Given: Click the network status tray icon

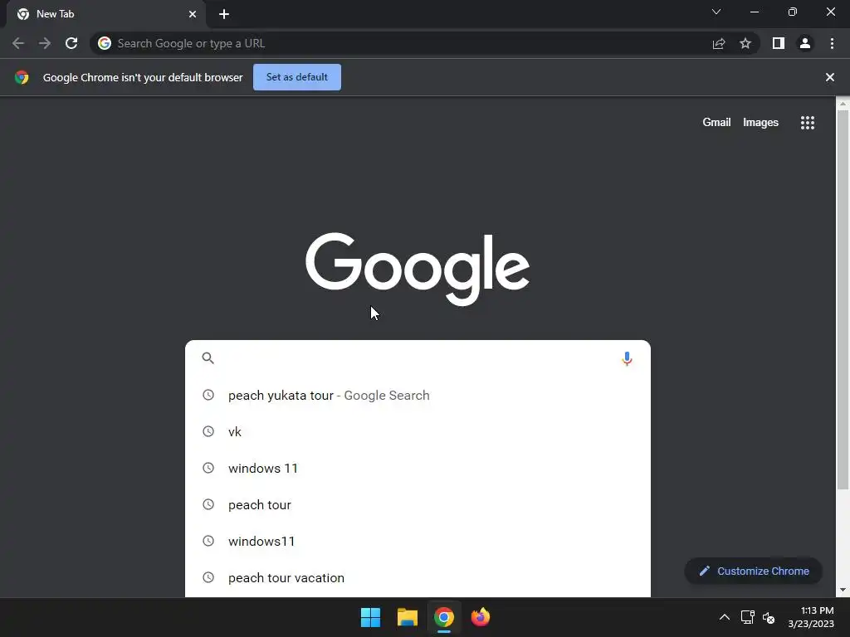Looking at the screenshot, I should click(748, 617).
